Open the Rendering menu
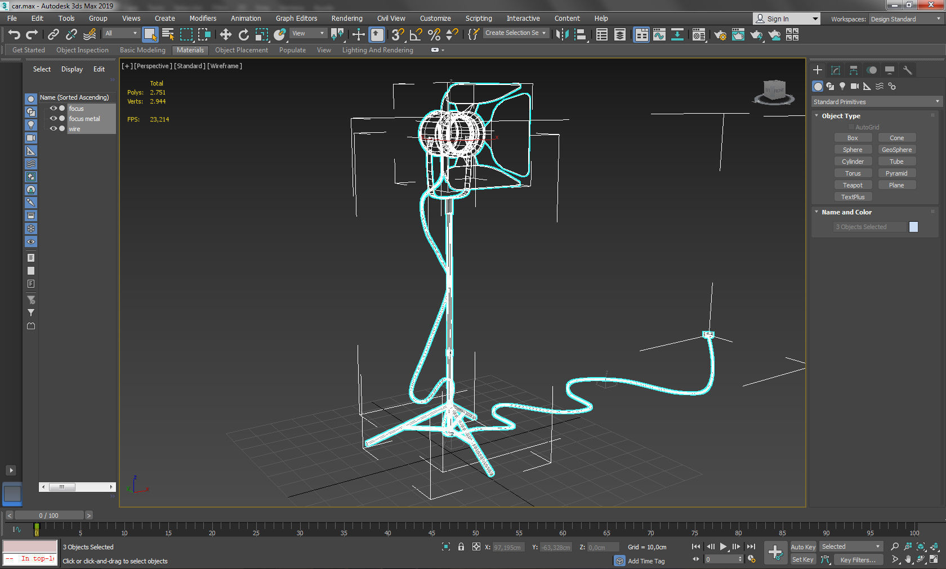This screenshot has height=569, width=946. 347,18
